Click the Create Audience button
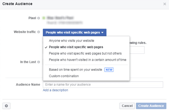The height and width of the screenshot is (112, 169). pos(151,106)
